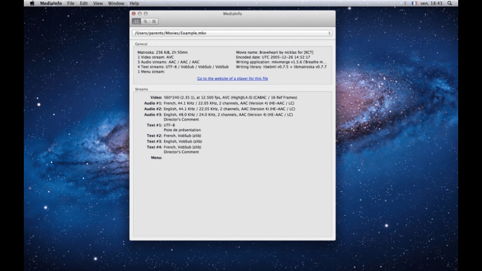
Task: Click the Text #4 French VobSub row
Action: point(173,147)
